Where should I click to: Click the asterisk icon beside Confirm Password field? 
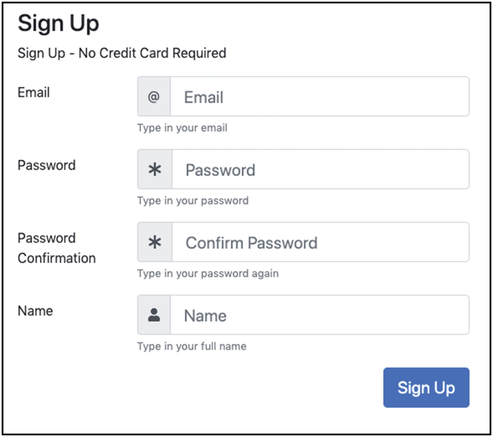coord(155,242)
